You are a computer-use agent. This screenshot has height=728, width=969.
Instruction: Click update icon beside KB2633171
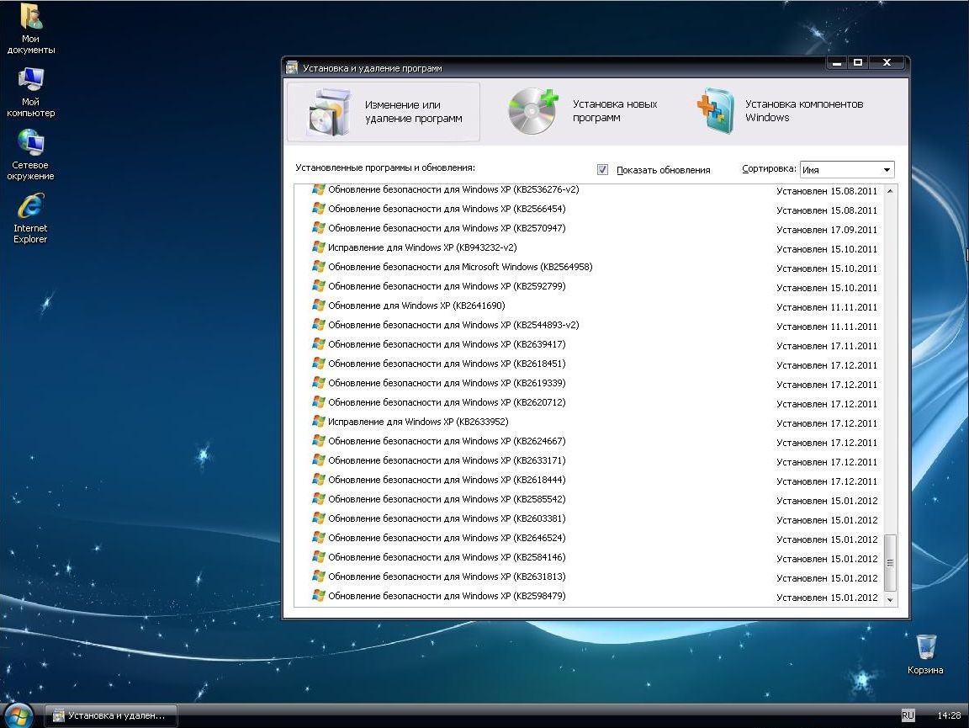[318, 460]
